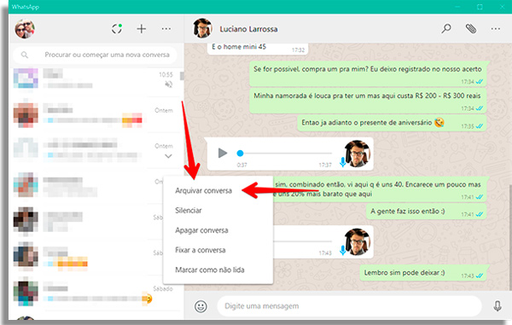The height and width of the screenshot is (325, 512).
Task: Click the search magnifier icon in left panel
Action: [x=25, y=55]
